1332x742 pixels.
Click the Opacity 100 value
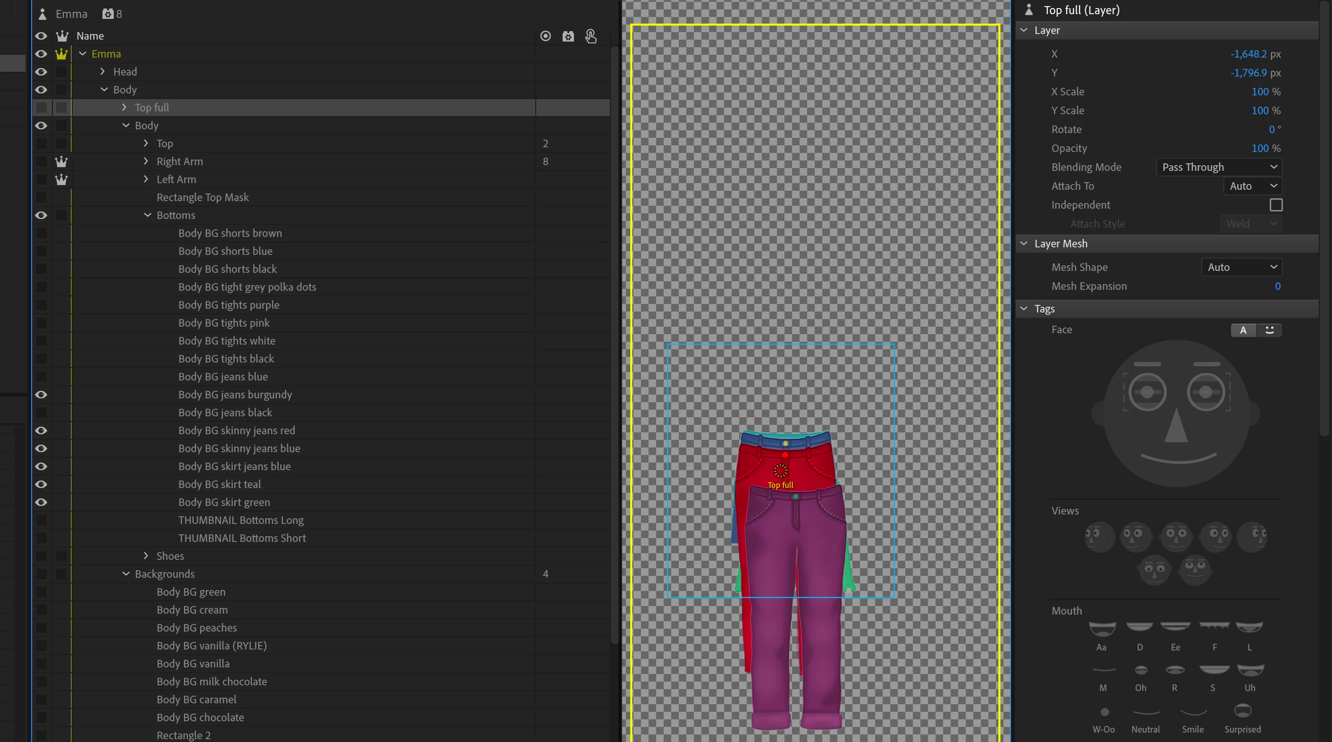point(1260,148)
